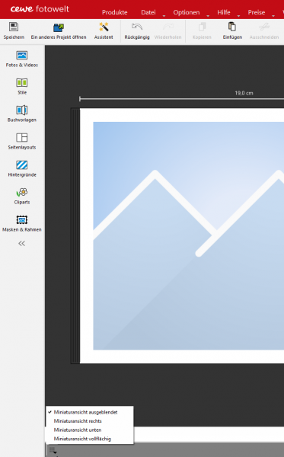Select Miniaturansicht ausgeblendet option

click(x=89, y=412)
